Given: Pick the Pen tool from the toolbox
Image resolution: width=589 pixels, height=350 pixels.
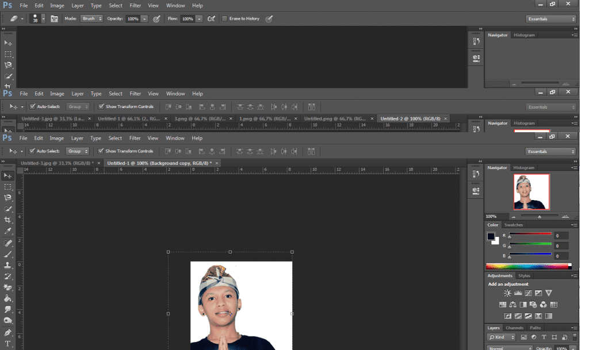Looking at the screenshot, I should 8,332.
